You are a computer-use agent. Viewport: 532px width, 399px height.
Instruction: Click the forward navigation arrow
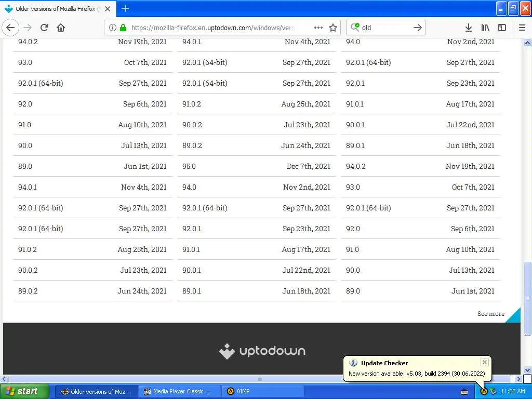click(28, 28)
